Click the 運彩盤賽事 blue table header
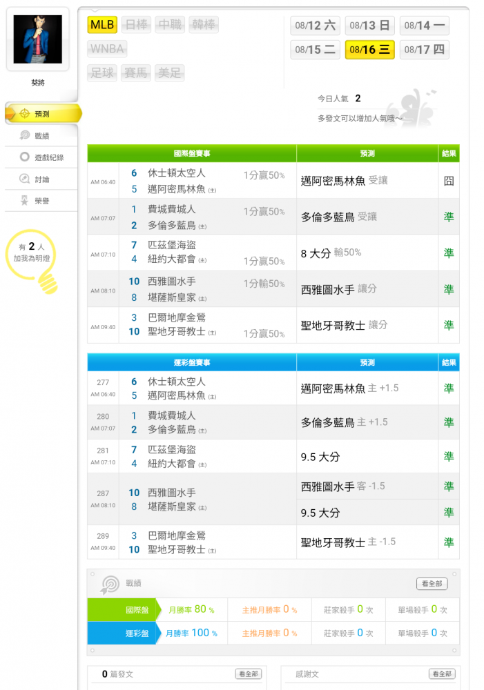Viewport: 484px width, 690px height. 192,362
